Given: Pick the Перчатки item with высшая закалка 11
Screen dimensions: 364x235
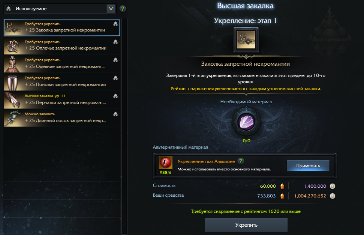Looking at the screenshot, I should coord(62,100).
